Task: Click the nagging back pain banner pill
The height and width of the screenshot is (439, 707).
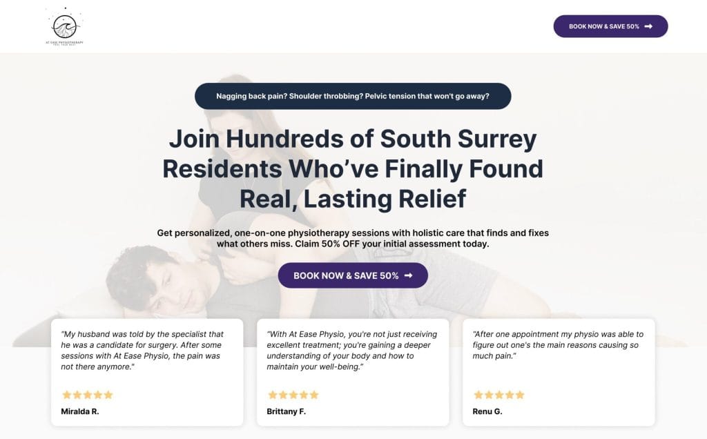Action: pos(353,96)
